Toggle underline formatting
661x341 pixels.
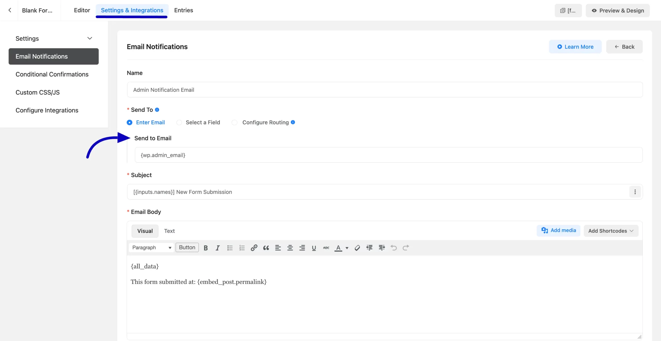(314, 248)
